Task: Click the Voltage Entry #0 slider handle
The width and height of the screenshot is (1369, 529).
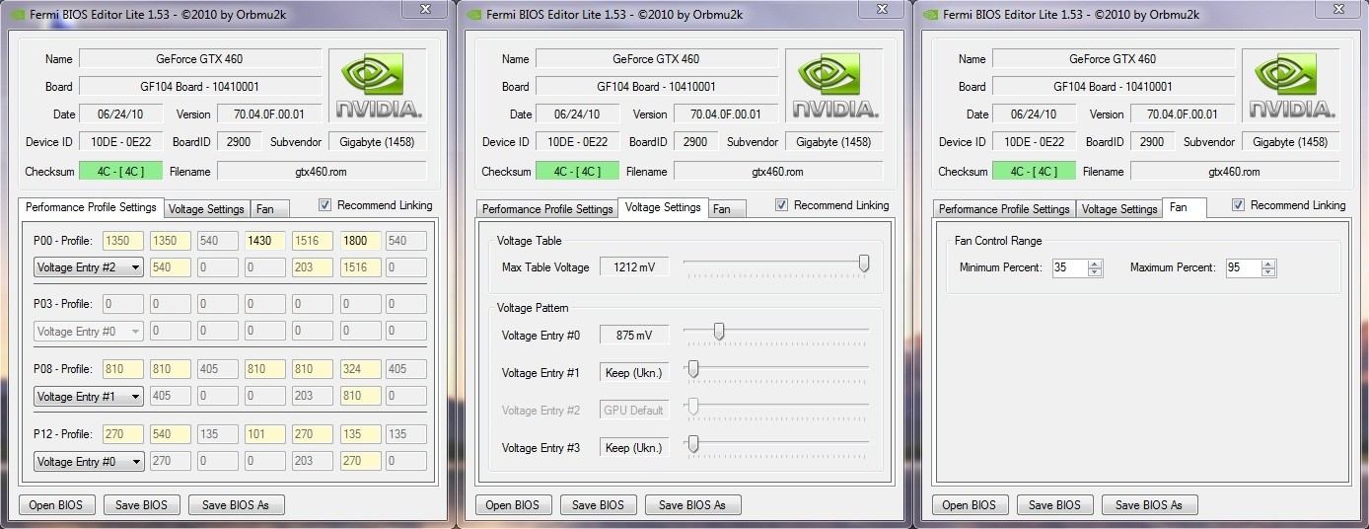Action: [x=719, y=332]
